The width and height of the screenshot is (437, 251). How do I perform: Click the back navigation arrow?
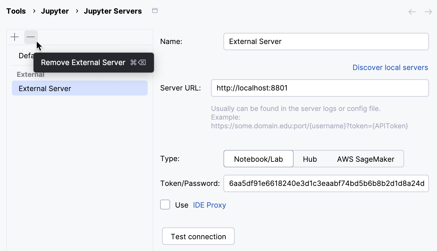(x=412, y=11)
